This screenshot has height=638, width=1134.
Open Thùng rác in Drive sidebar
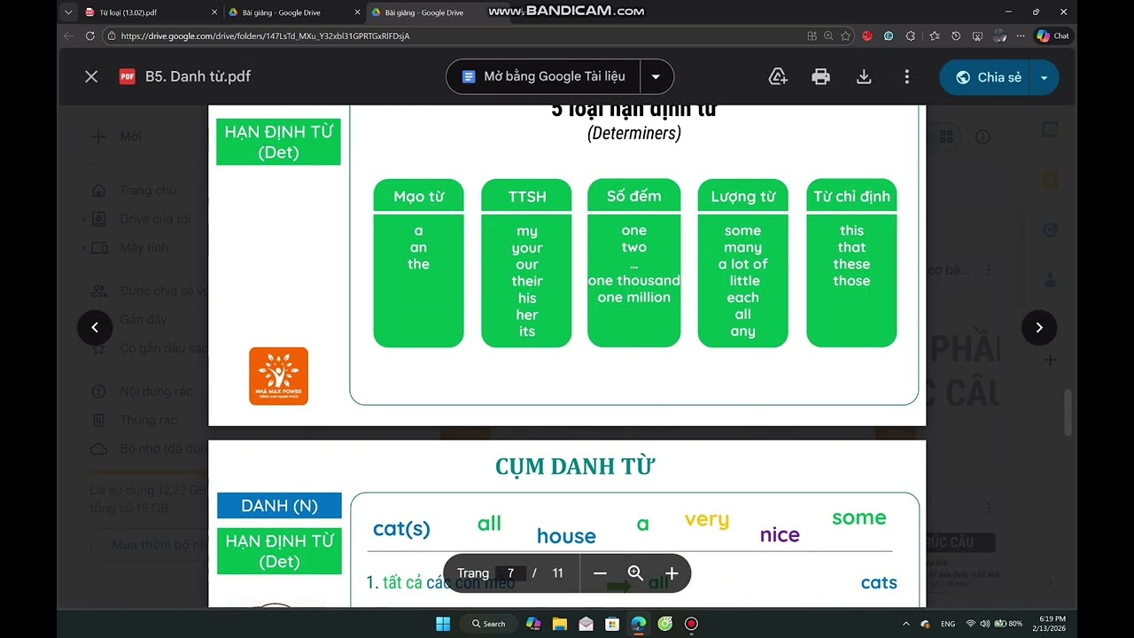136,420
